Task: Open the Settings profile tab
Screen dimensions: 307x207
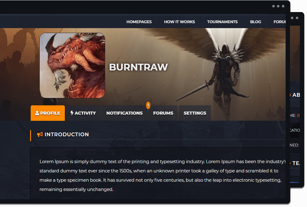Action: click(195, 113)
